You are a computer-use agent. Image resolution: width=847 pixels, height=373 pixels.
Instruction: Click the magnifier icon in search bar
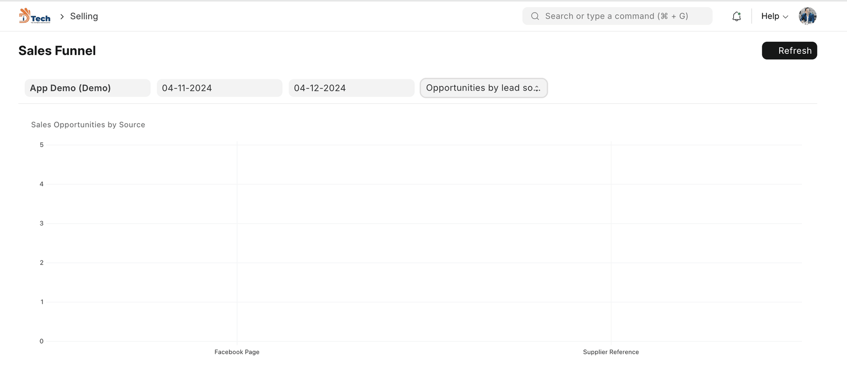tap(535, 16)
